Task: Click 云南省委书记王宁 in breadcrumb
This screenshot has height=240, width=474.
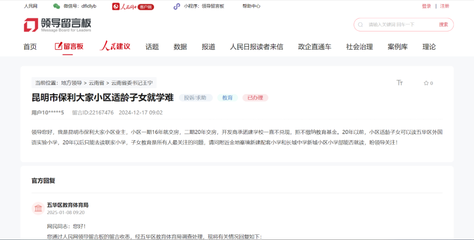Action: click(x=132, y=83)
